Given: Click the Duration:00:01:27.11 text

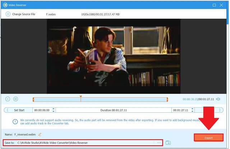Looking at the screenshot, I should coord(114,110).
